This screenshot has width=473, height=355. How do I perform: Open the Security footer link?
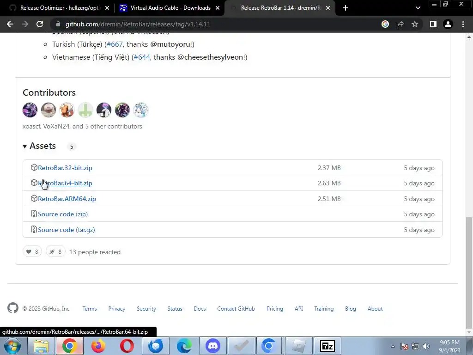coord(146,309)
